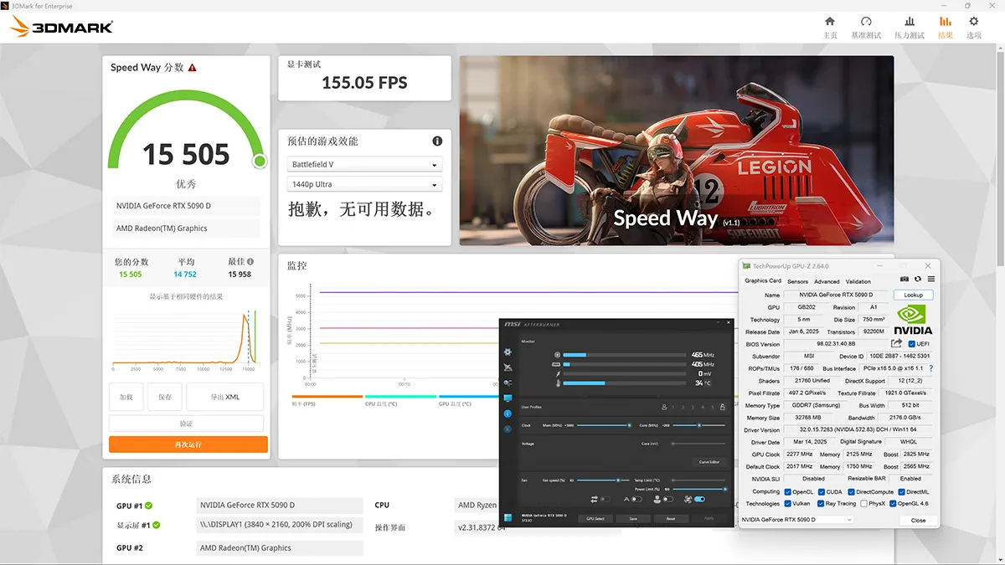
Task: Open the GPU-Z hamburger menu
Action: point(930,279)
